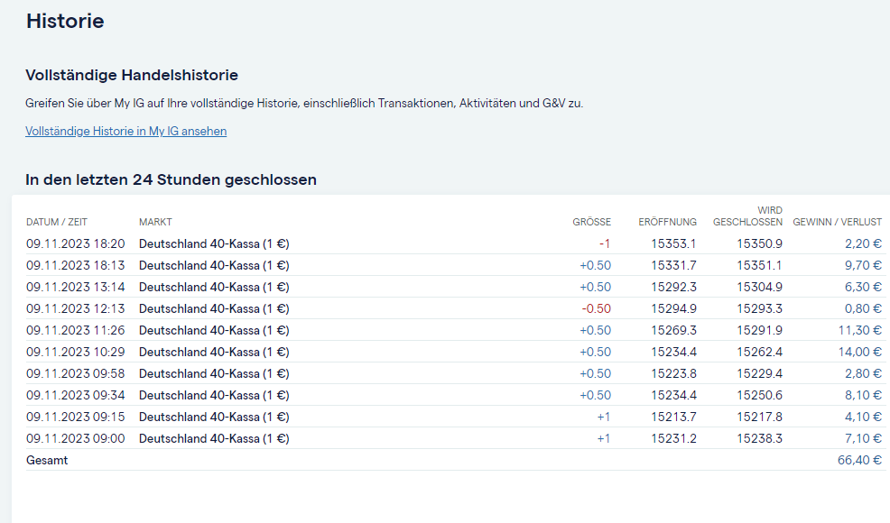Click the ERÖFFNUNG column header
Screen dimensions: 890x523
point(667,222)
